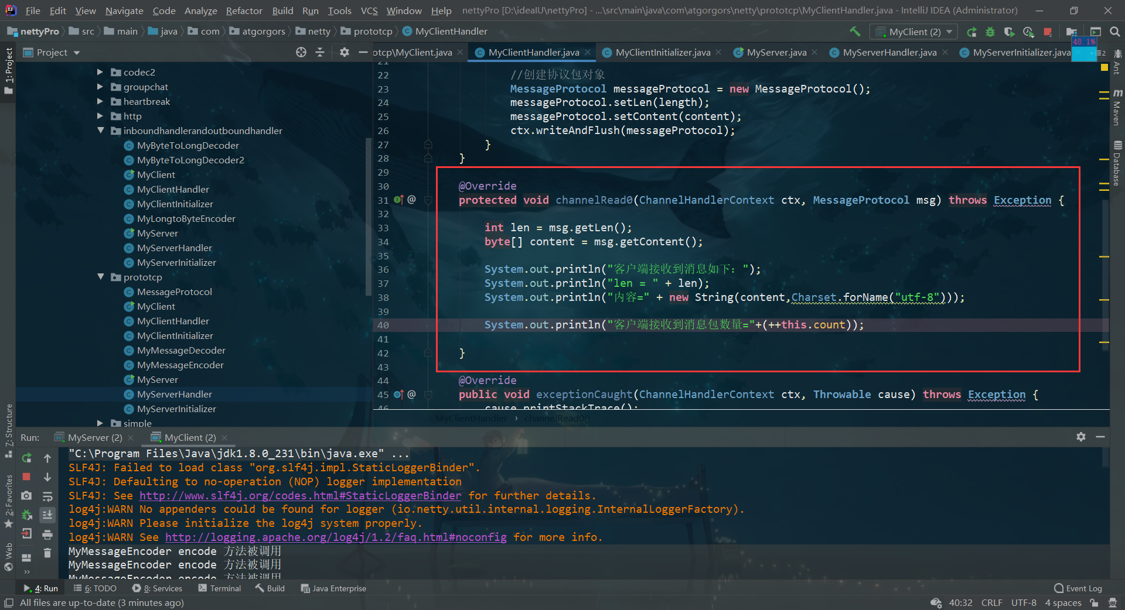The image size is (1125, 610).
Task: Locate current file with Project panel crosshair
Action: [301, 52]
